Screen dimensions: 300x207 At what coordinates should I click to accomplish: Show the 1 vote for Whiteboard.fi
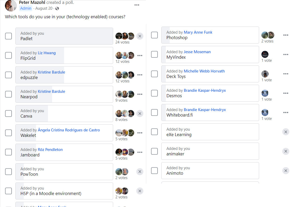pos(267,119)
